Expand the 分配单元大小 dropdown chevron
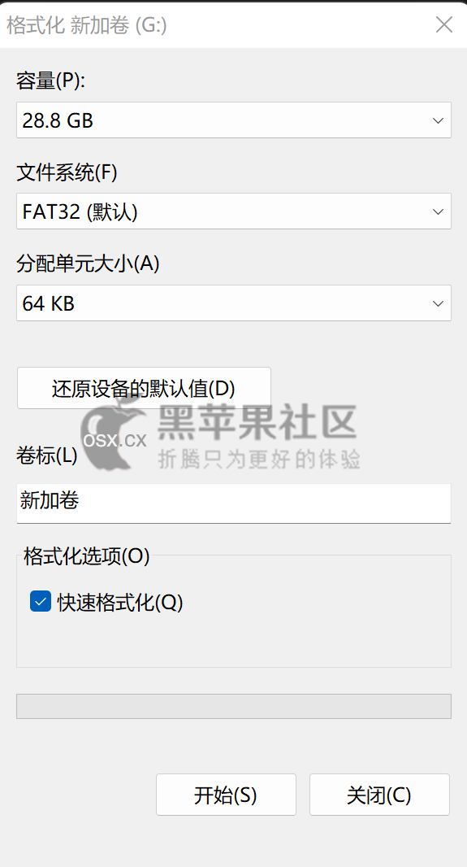The width and height of the screenshot is (467, 867). (x=438, y=303)
